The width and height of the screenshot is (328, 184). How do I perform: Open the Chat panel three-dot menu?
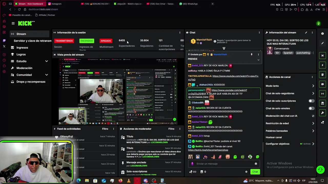pos(259,32)
